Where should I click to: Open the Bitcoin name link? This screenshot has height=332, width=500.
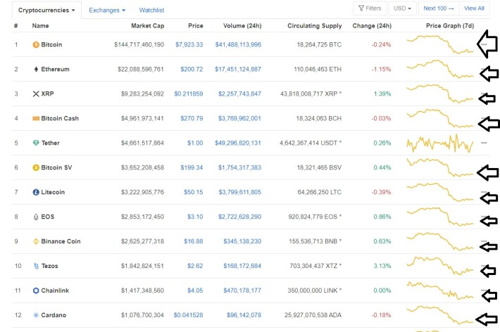(x=51, y=44)
